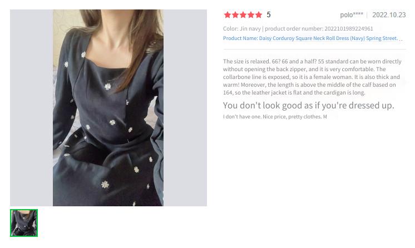Click the review date 2022.10.23
Viewport: 415px width, 248px height.
[x=389, y=15]
